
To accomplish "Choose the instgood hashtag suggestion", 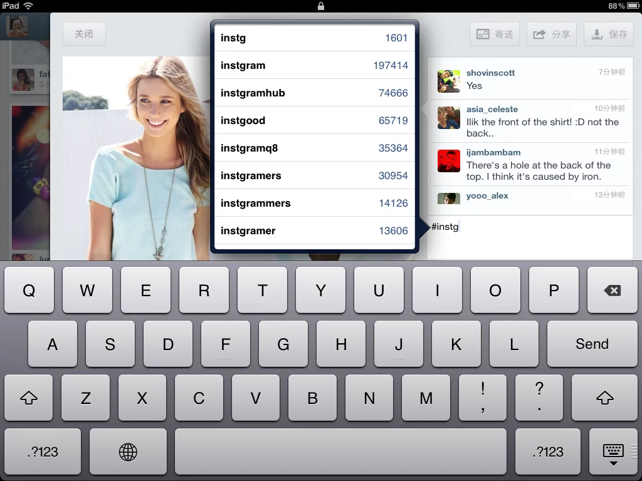I will (x=315, y=120).
